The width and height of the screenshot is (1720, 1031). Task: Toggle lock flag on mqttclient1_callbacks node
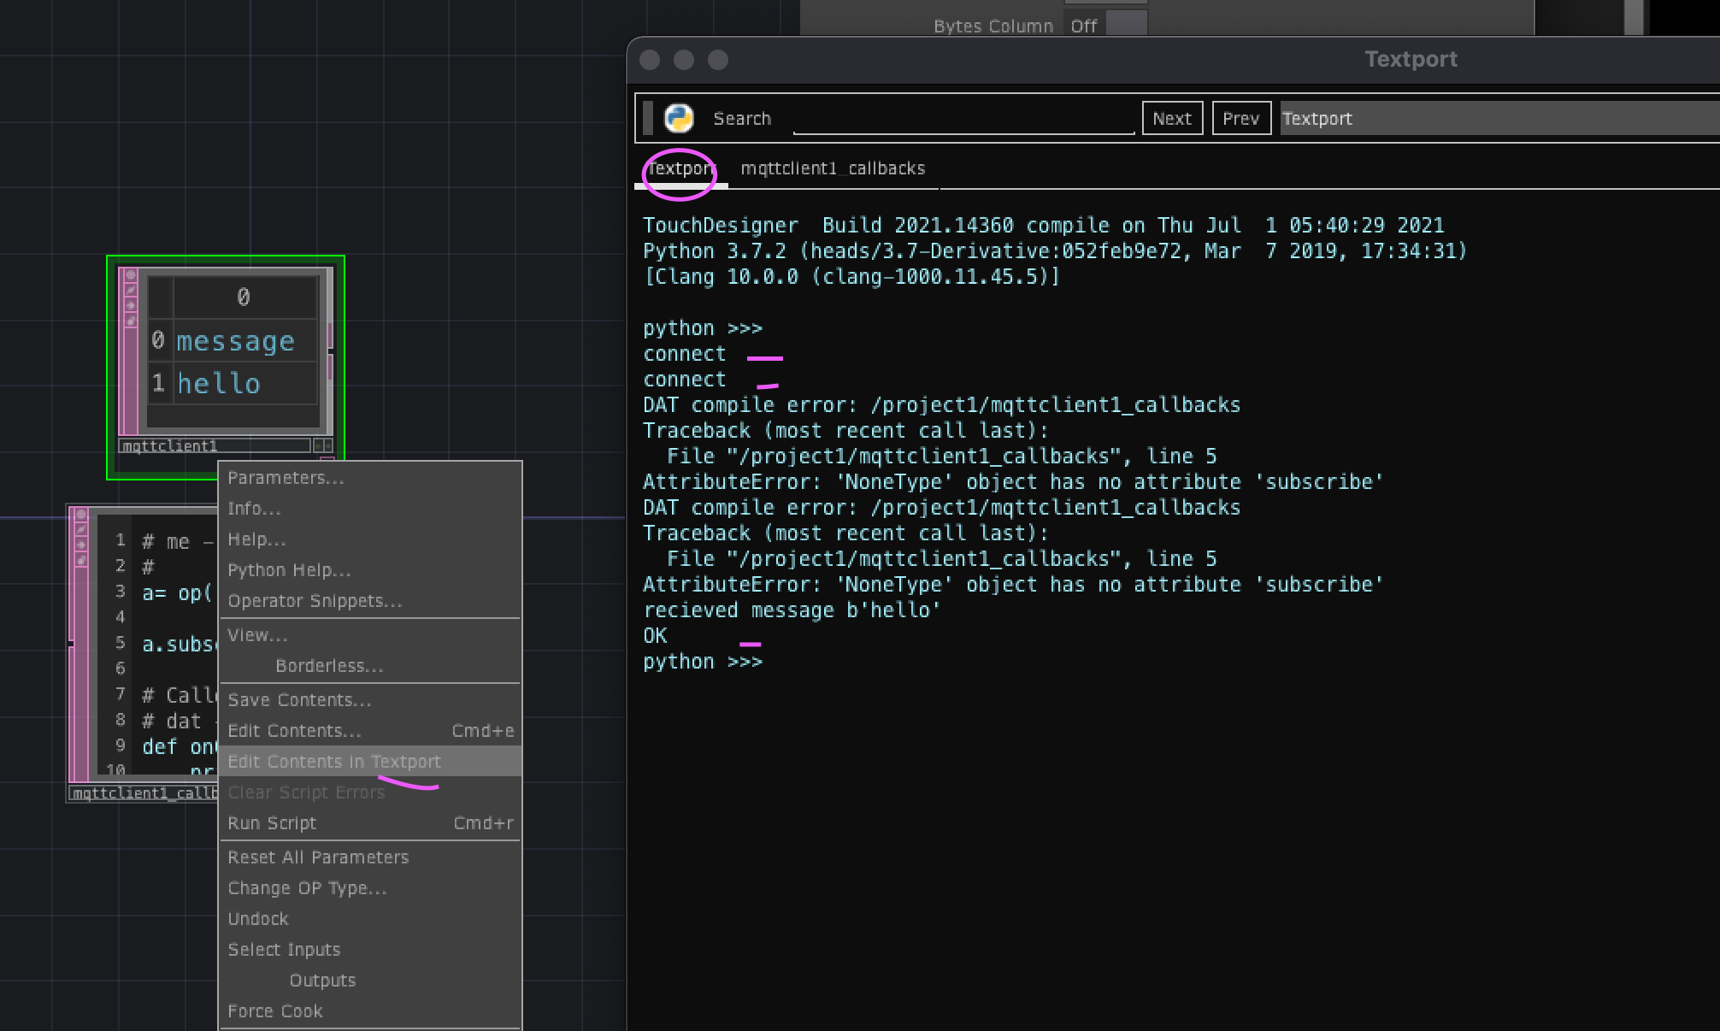click(81, 560)
